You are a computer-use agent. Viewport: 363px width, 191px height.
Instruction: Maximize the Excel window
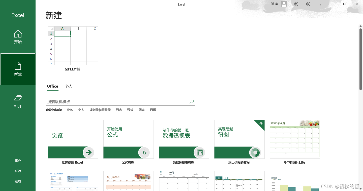(x=345, y=4)
